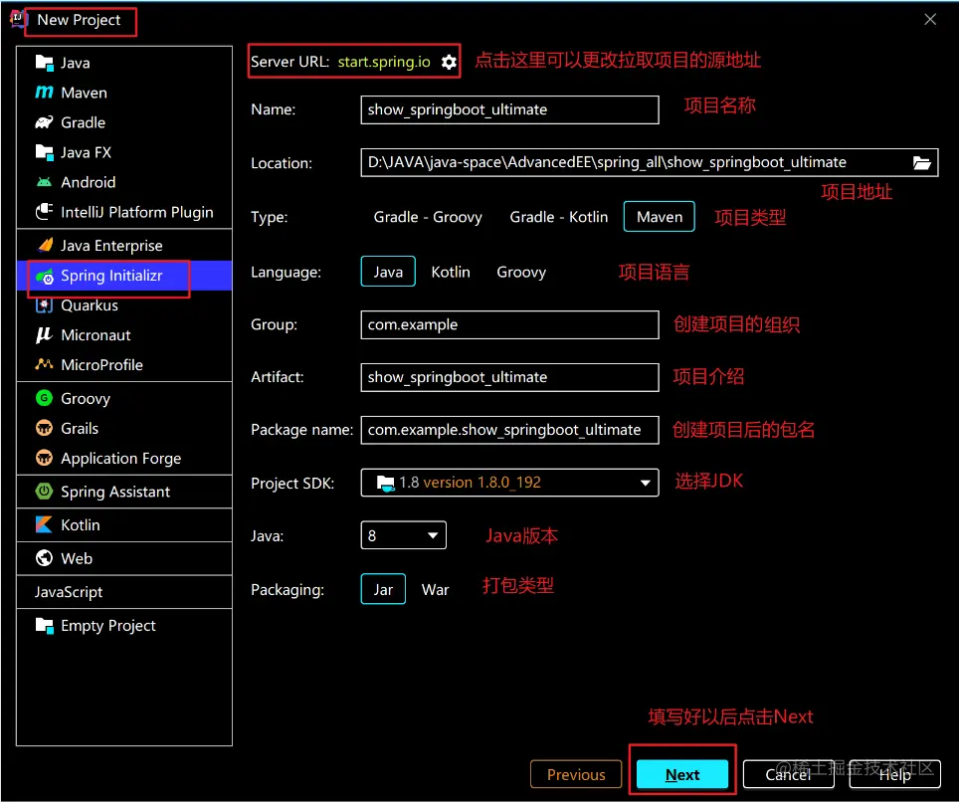
Task: Open the Project SDK dropdown
Action: pyautogui.click(x=510, y=483)
